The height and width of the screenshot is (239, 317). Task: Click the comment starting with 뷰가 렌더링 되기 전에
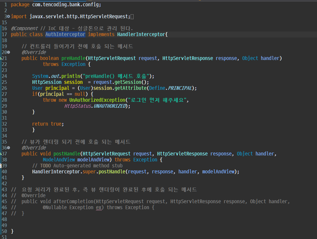[76, 142]
